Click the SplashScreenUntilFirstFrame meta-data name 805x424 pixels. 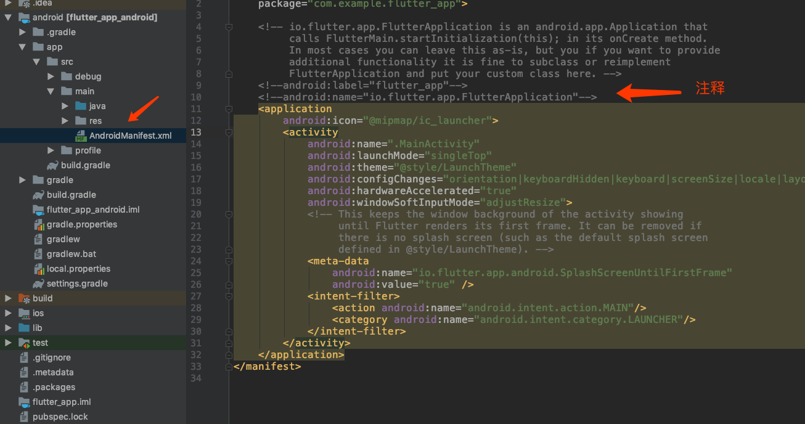pos(532,273)
